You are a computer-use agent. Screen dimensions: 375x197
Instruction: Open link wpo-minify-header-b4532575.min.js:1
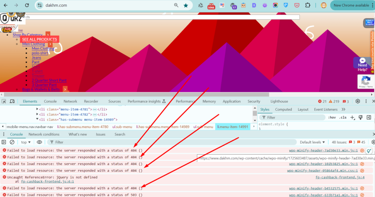323,188
